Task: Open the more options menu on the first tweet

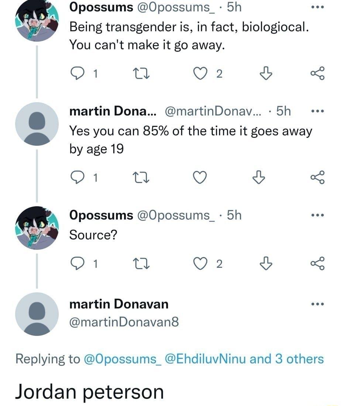Action: point(317,6)
